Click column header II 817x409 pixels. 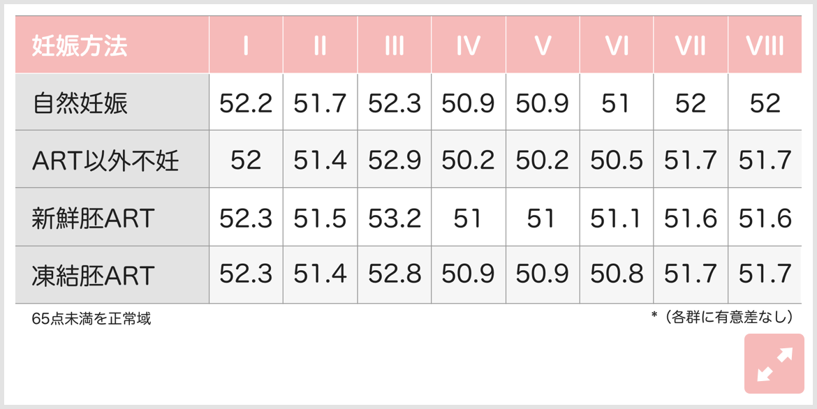pyautogui.click(x=320, y=46)
